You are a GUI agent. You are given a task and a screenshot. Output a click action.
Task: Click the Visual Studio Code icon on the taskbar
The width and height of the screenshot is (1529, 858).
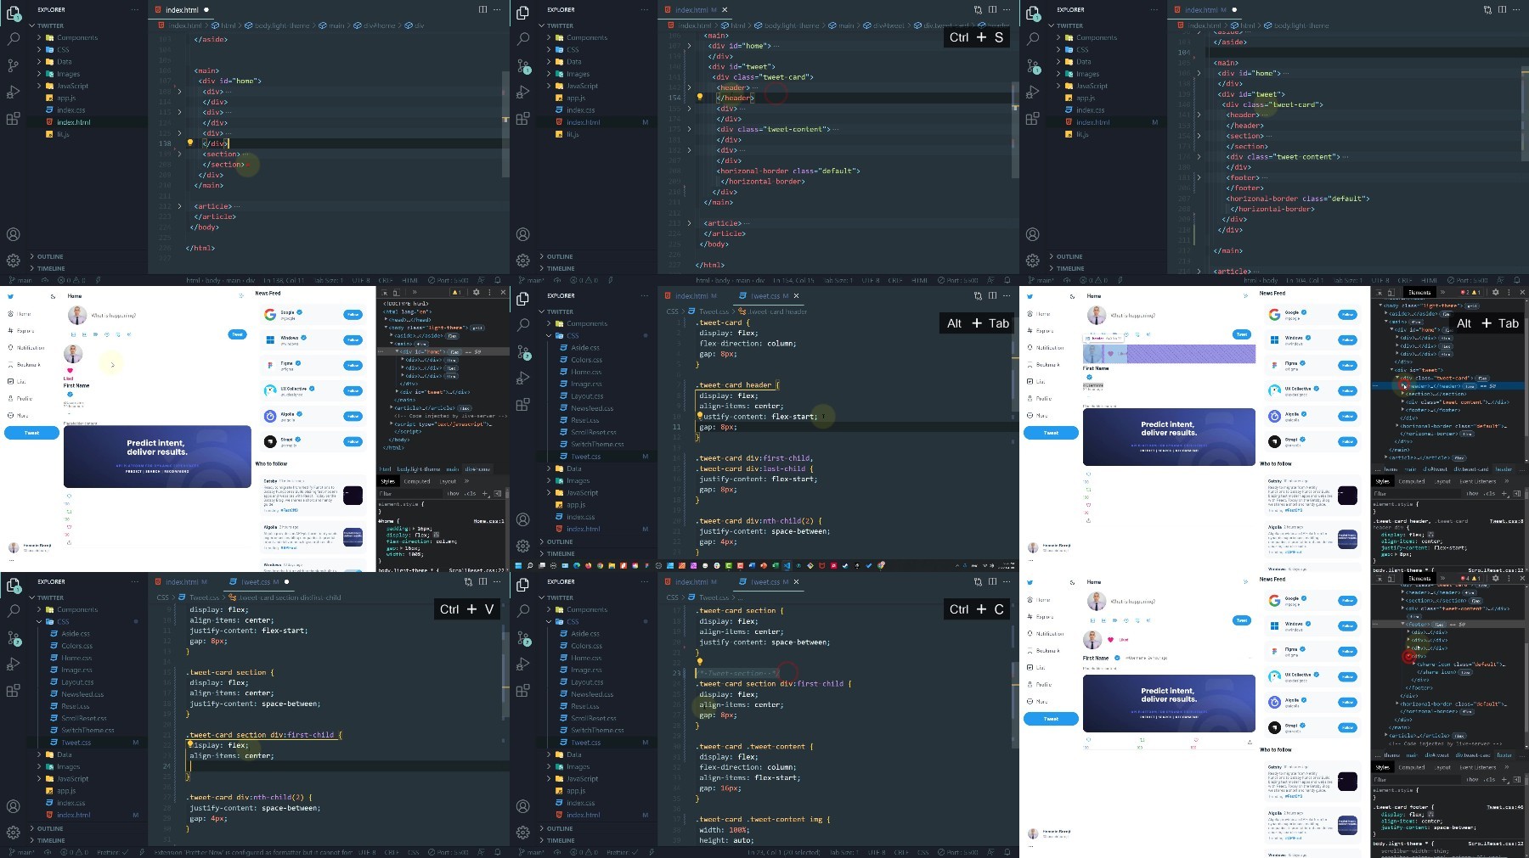pos(787,565)
